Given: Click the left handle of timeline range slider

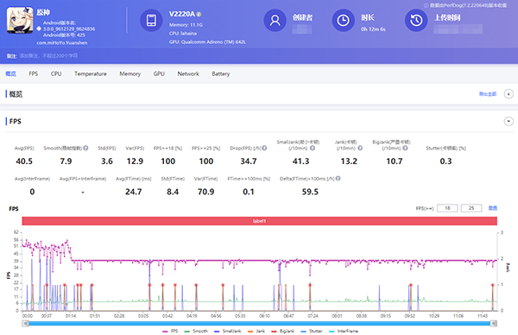Looking at the screenshot, I should tap(25, 324).
